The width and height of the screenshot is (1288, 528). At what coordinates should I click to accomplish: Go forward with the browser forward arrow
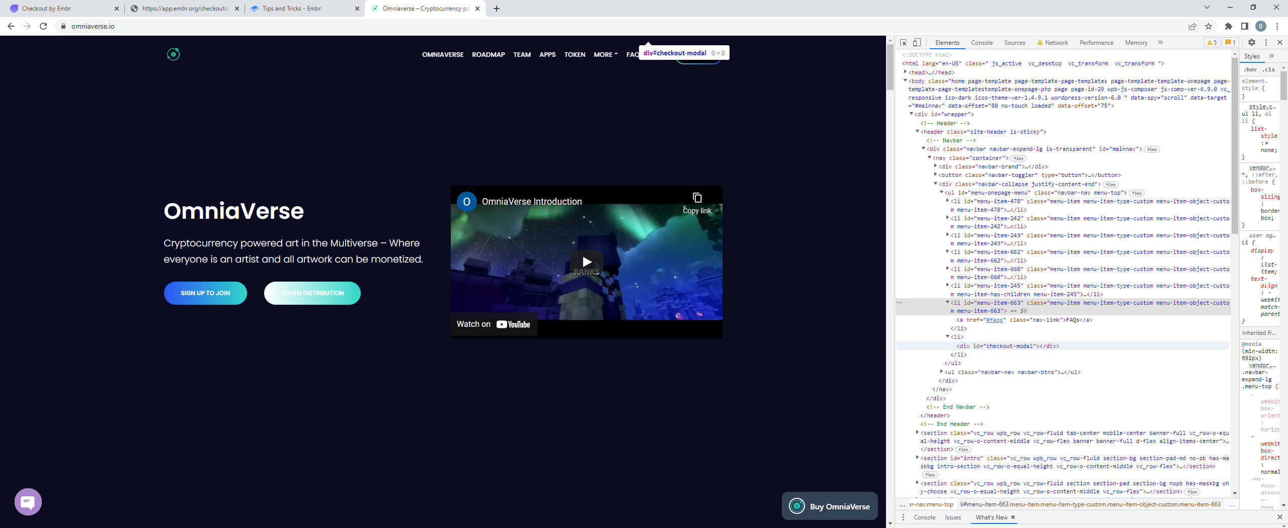point(27,26)
